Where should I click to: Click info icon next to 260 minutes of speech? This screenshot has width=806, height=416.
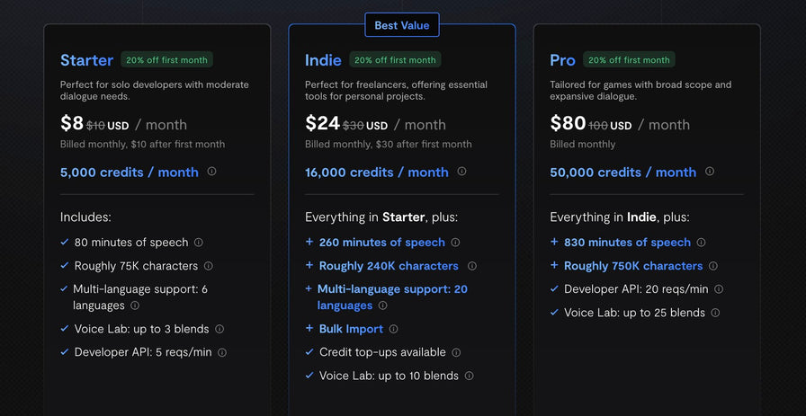pos(455,243)
